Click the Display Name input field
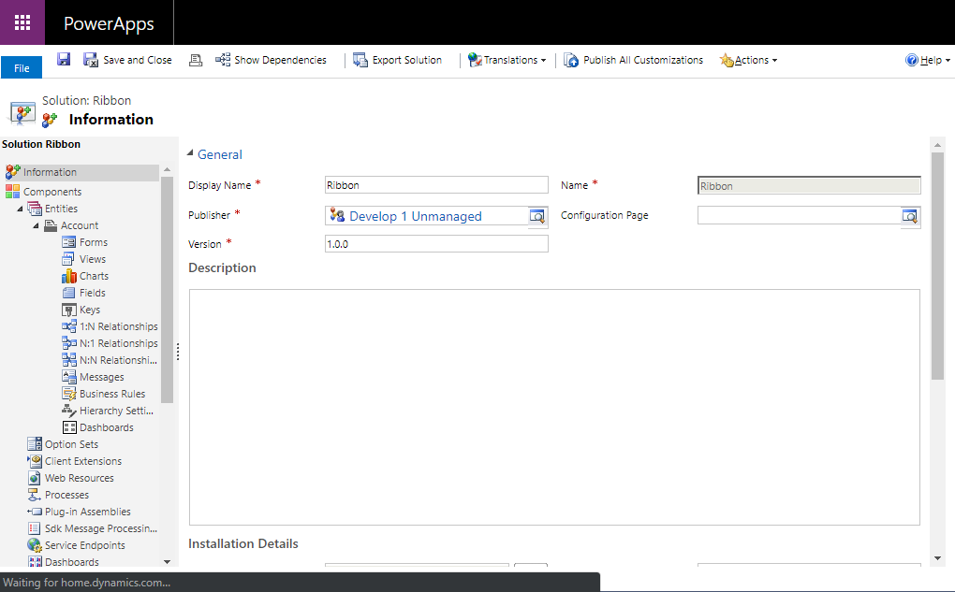 pos(436,185)
